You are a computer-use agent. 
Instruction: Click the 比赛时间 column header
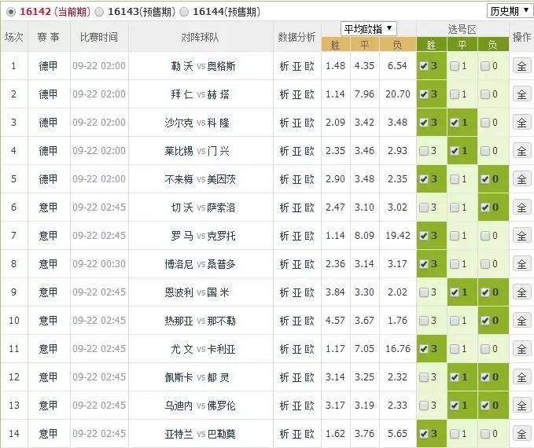pyautogui.click(x=99, y=37)
